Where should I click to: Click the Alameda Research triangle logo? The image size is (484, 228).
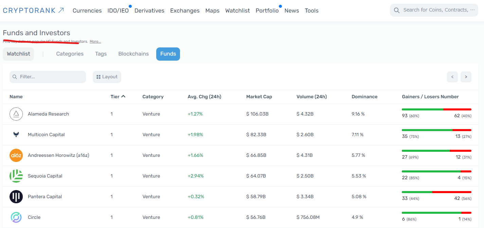click(16, 114)
